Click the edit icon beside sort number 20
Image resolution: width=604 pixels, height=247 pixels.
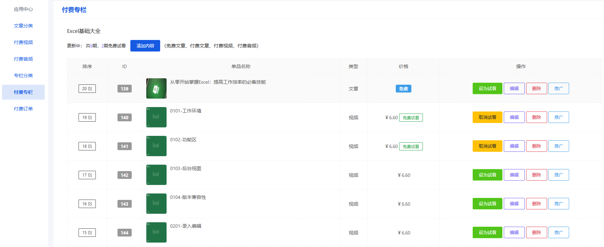pyautogui.click(x=90, y=89)
